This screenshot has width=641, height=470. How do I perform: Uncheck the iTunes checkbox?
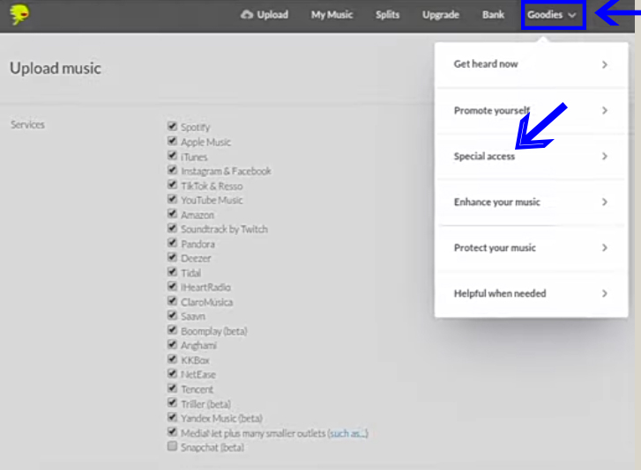tap(172, 156)
